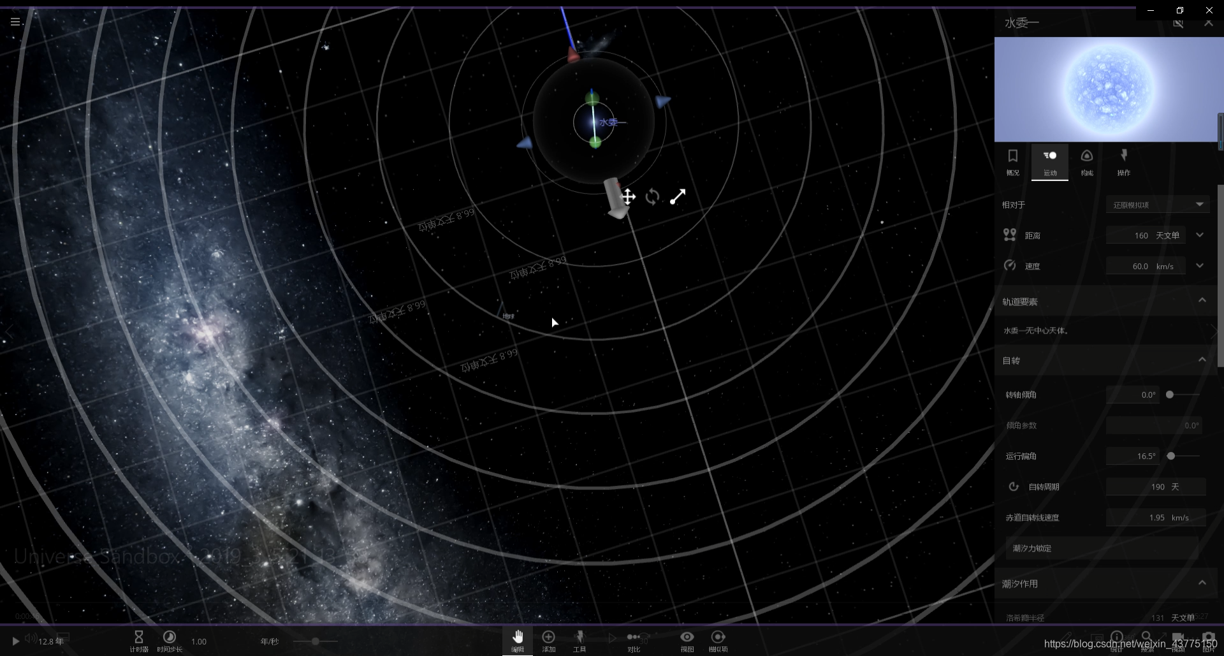Collapse the 潮汐作用 tidal section
Viewport: 1224px width, 656px height.
1202,583
